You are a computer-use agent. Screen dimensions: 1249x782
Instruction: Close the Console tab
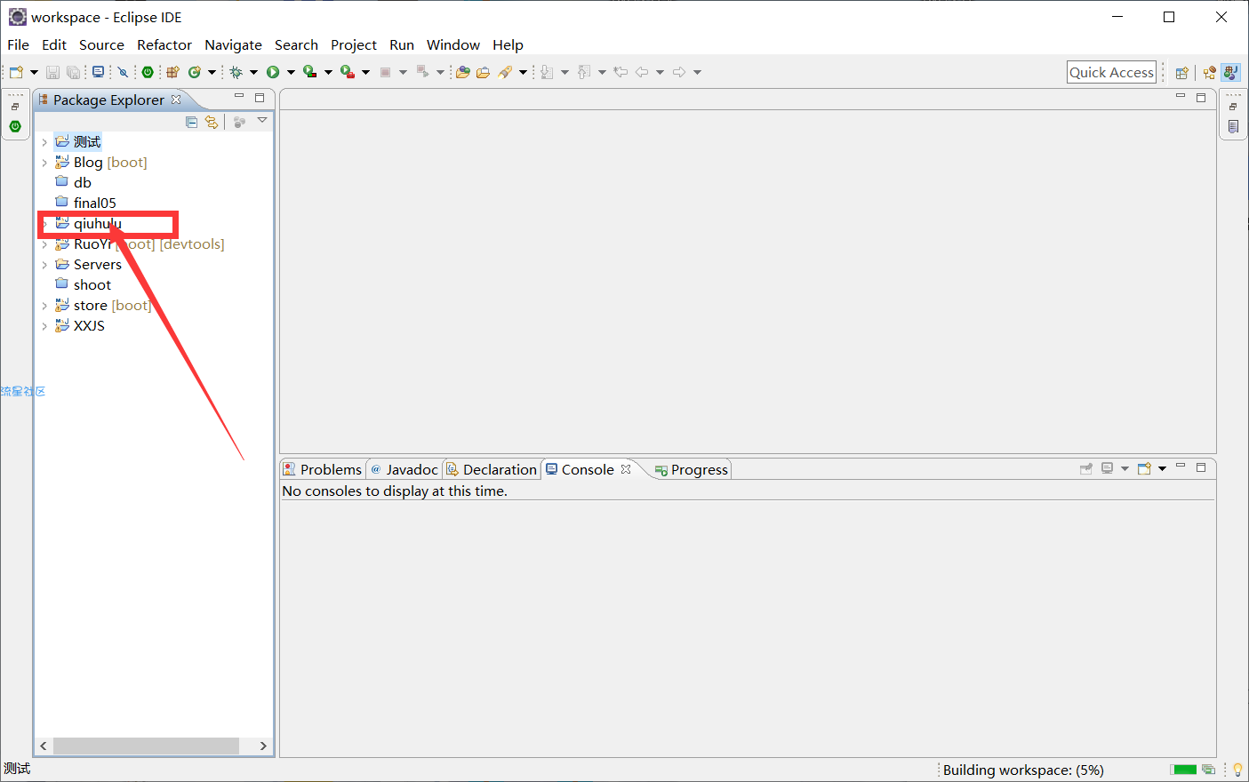626,469
